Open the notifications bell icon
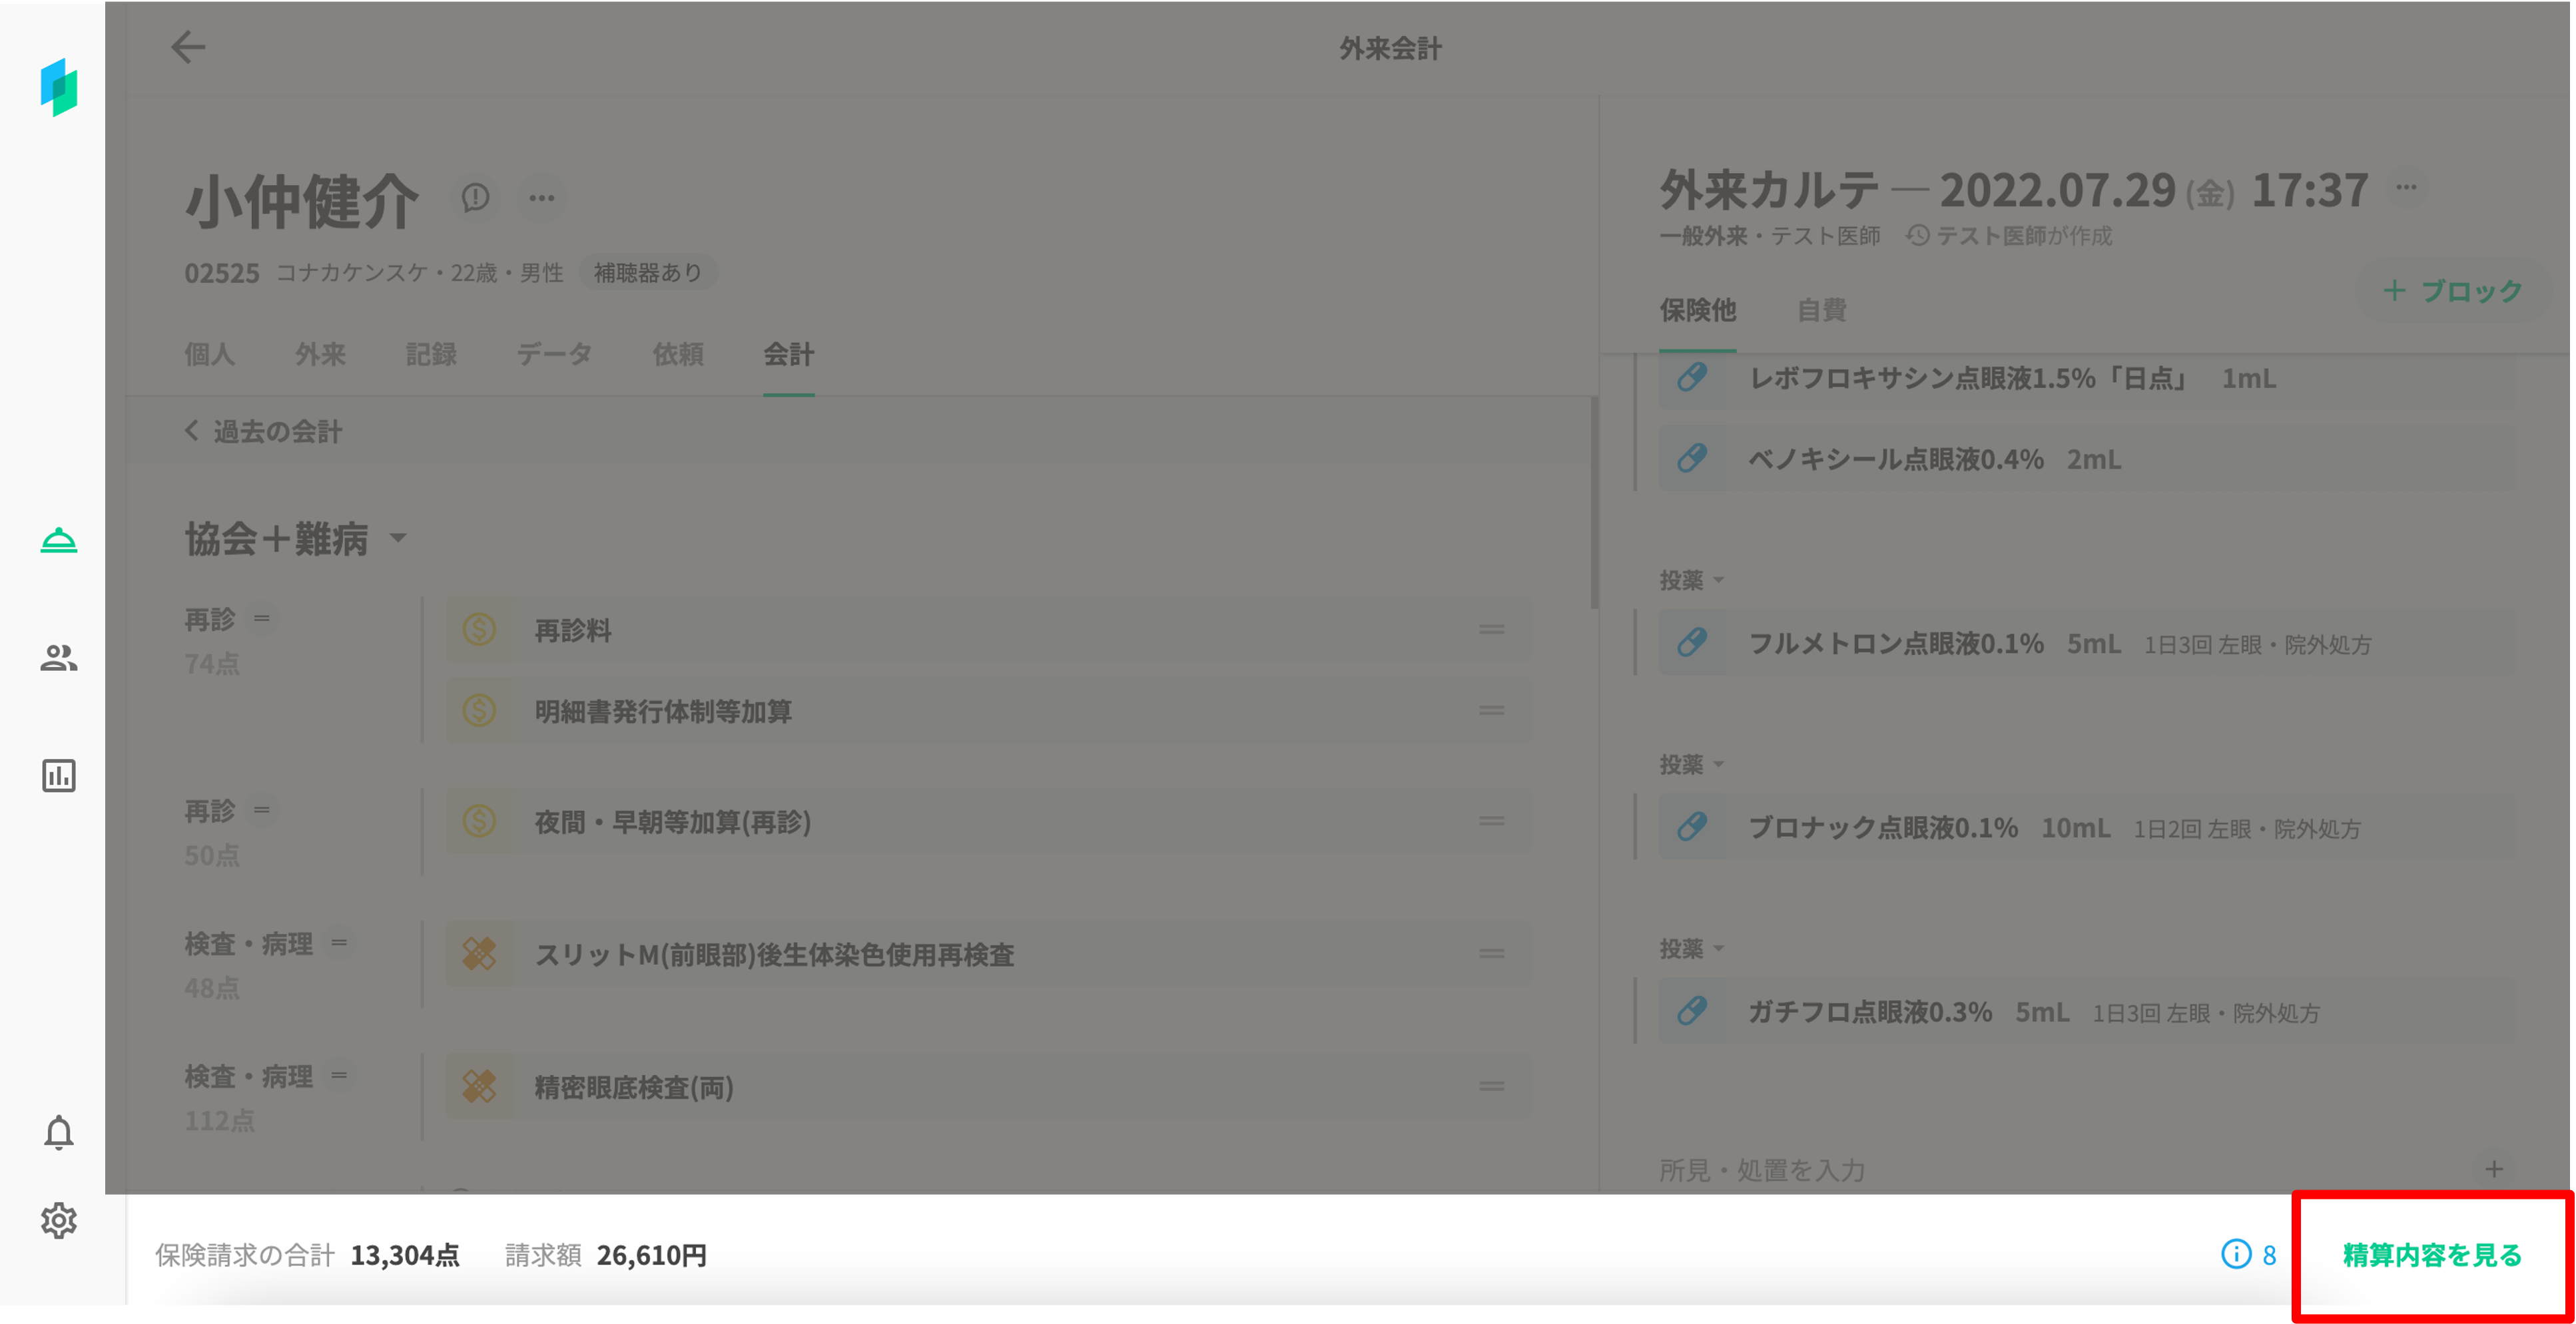The height and width of the screenshot is (1324, 2576). 58,1132
